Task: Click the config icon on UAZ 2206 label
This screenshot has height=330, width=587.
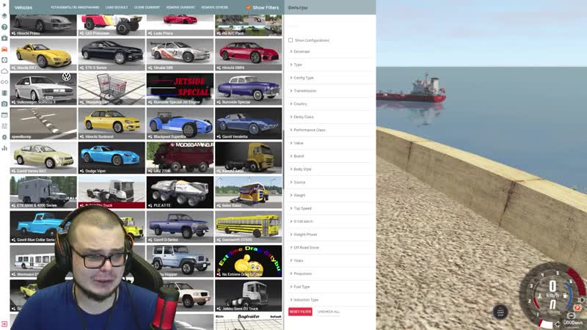Action: tap(150, 171)
